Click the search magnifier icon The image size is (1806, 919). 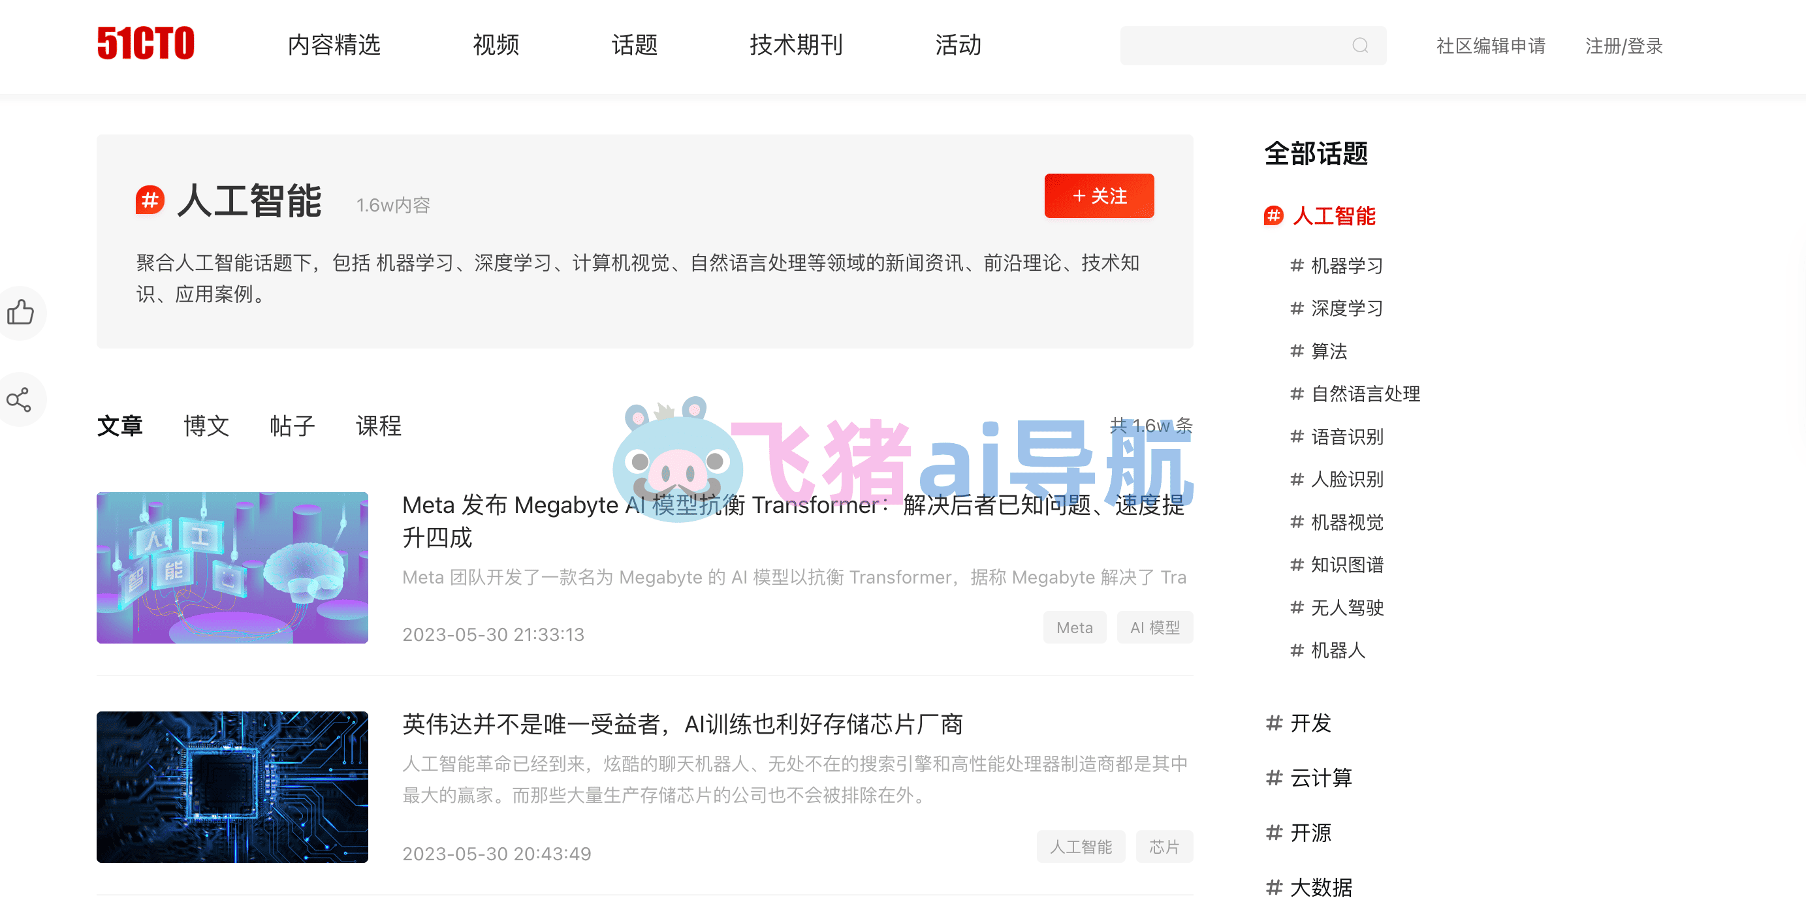click(x=1359, y=46)
